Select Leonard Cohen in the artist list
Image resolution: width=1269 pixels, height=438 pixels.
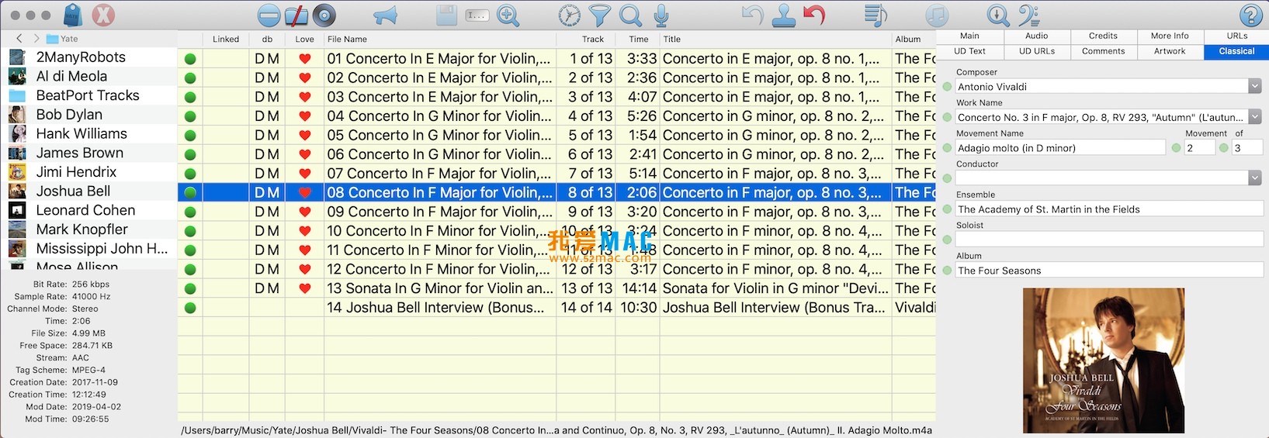click(85, 210)
